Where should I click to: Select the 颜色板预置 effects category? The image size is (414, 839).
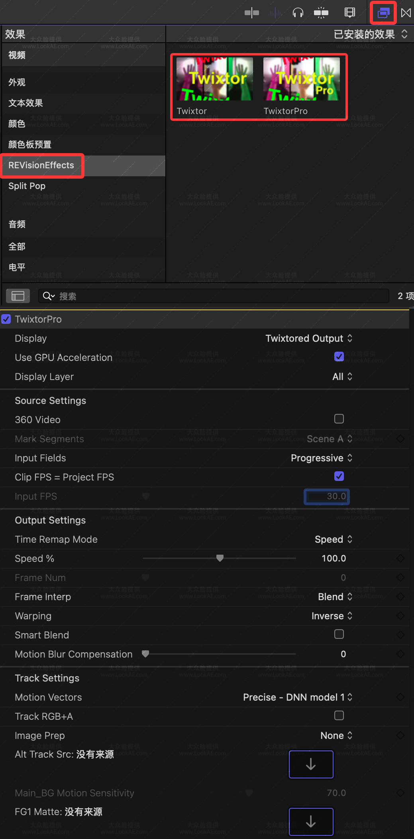point(83,144)
